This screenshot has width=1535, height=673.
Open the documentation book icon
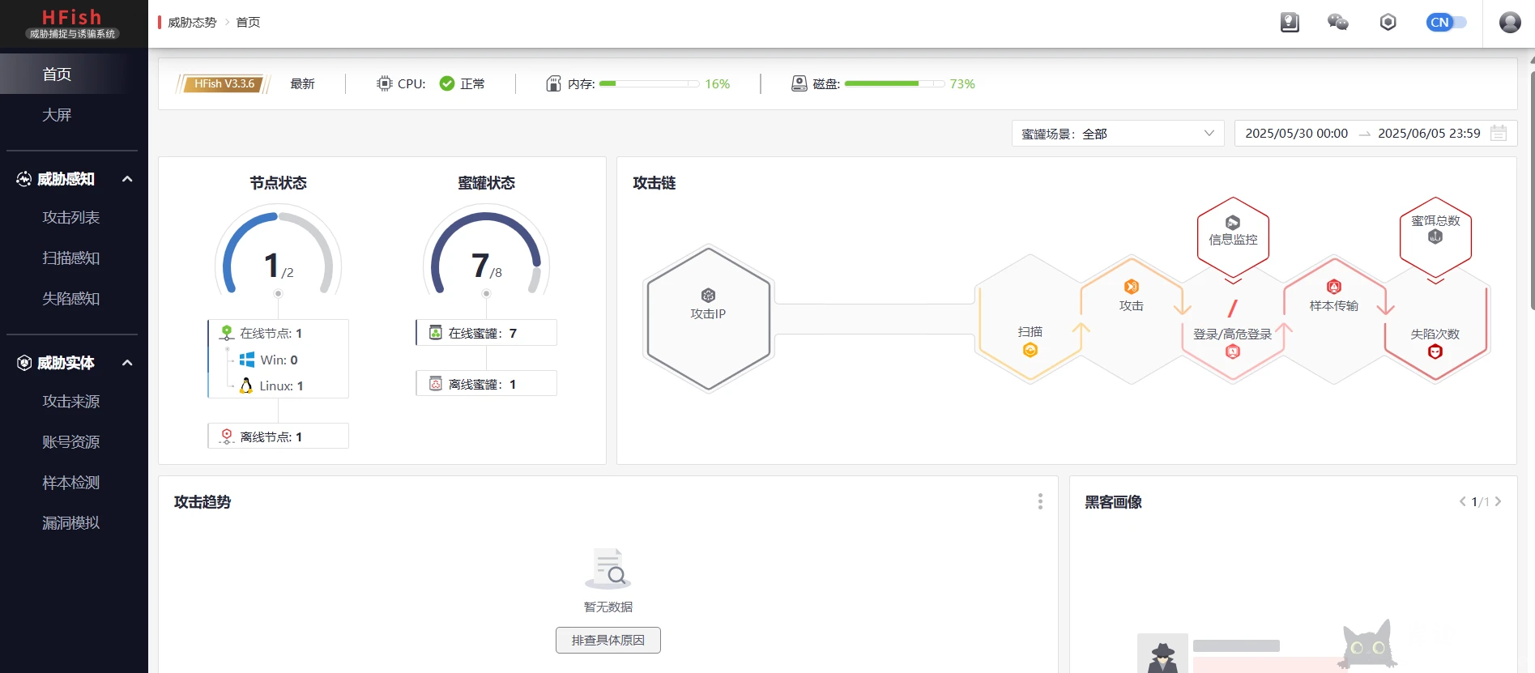pos(1290,23)
